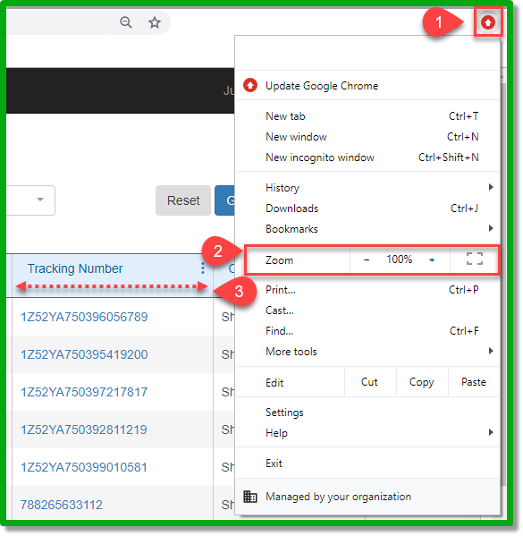Open the dropdown arrow left of Reset
Screen dimensions: 523x536
(x=40, y=200)
